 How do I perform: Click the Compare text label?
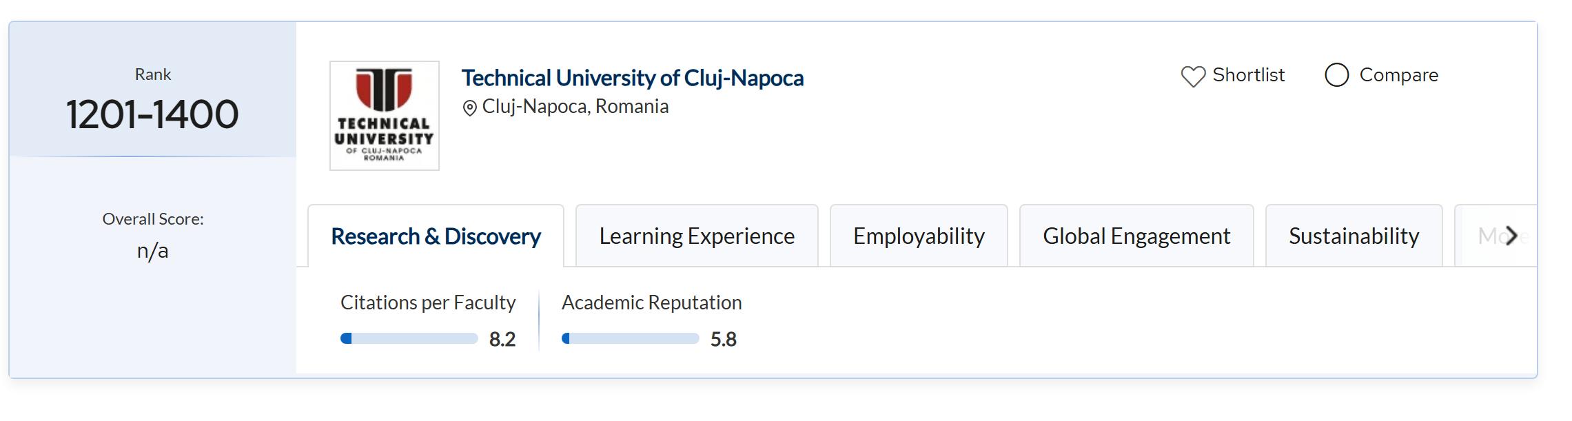click(x=1398, y=75)
